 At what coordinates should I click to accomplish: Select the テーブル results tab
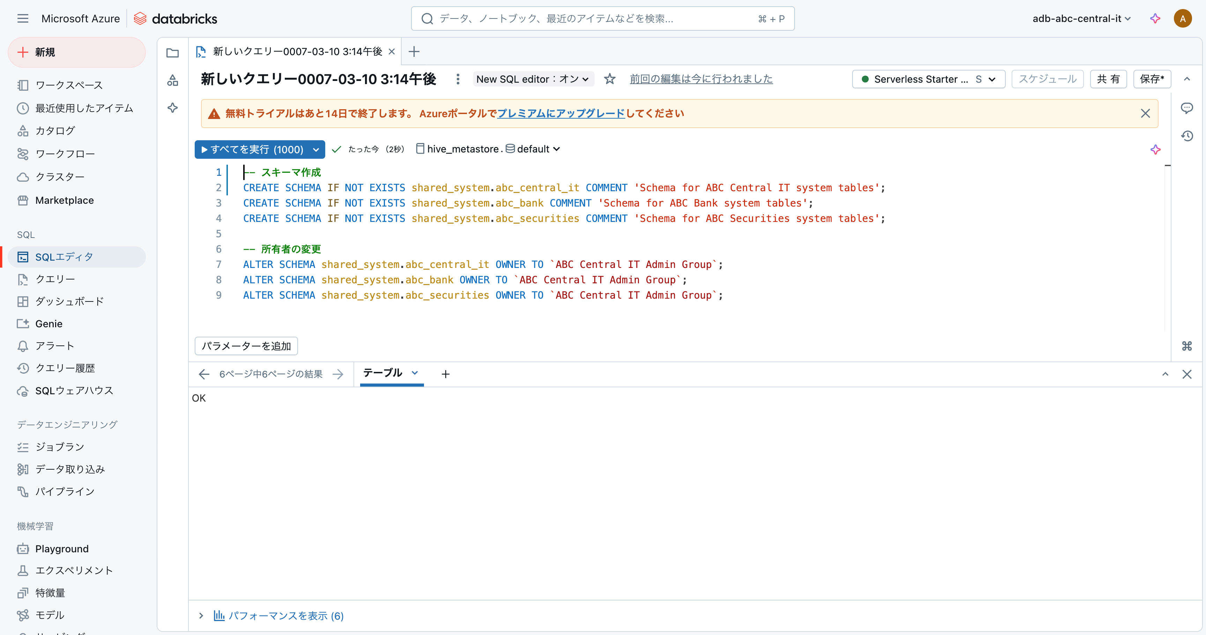382,373
